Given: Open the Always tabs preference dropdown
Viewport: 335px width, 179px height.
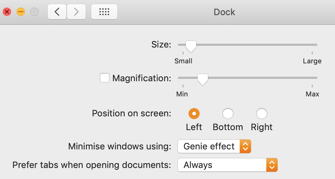Looking at the screenshot, I should [x=228, y=165].
